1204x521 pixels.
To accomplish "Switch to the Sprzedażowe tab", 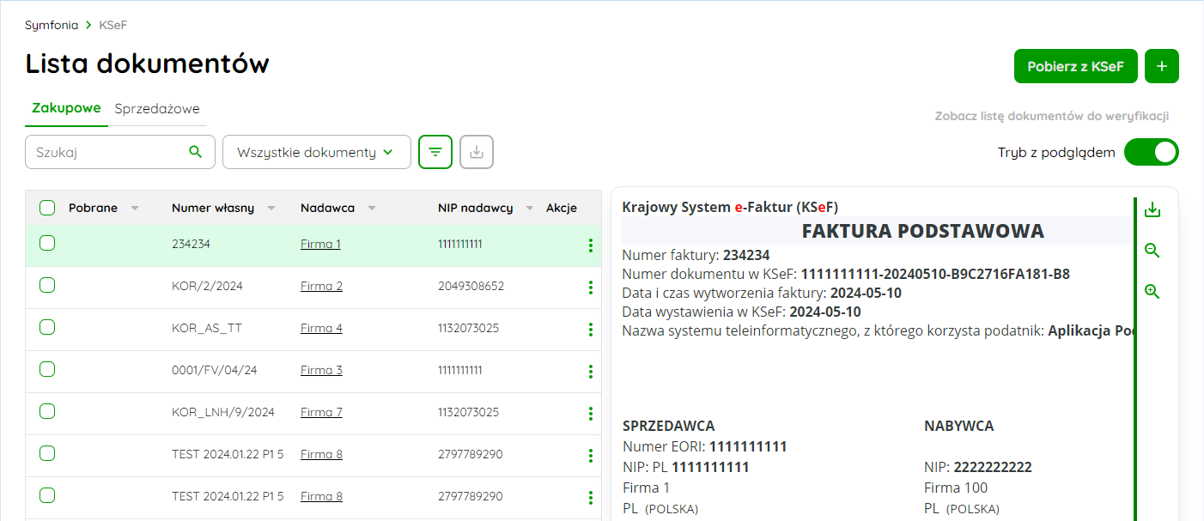I will [157, 109].
